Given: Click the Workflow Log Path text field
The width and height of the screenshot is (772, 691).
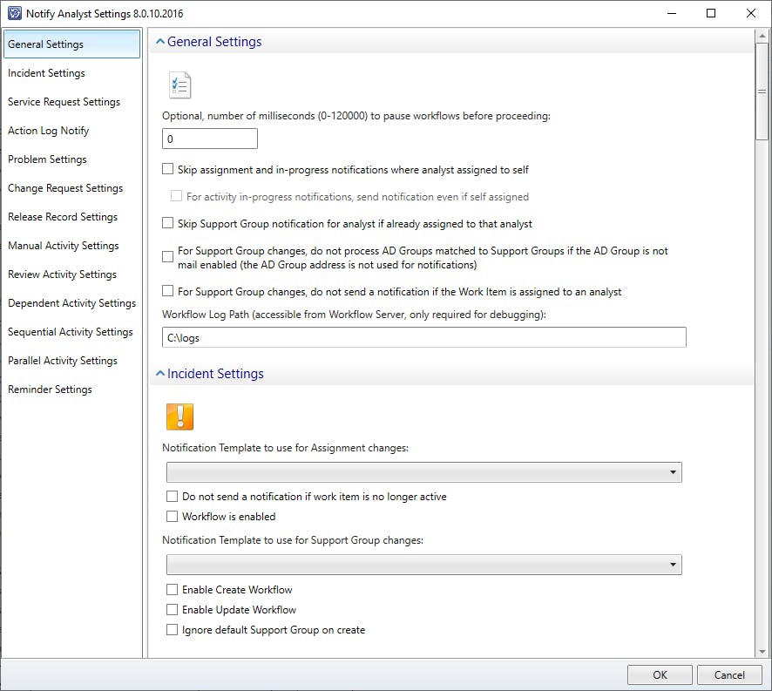Looking at the screenshot, I should 424,337.
